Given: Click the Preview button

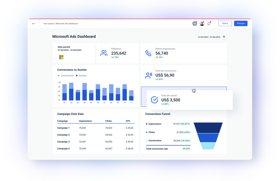Looking at the screenshot, I should pos(240,23).
